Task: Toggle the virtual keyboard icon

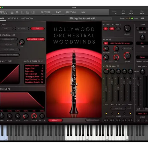Action: (x=28, y=12)
